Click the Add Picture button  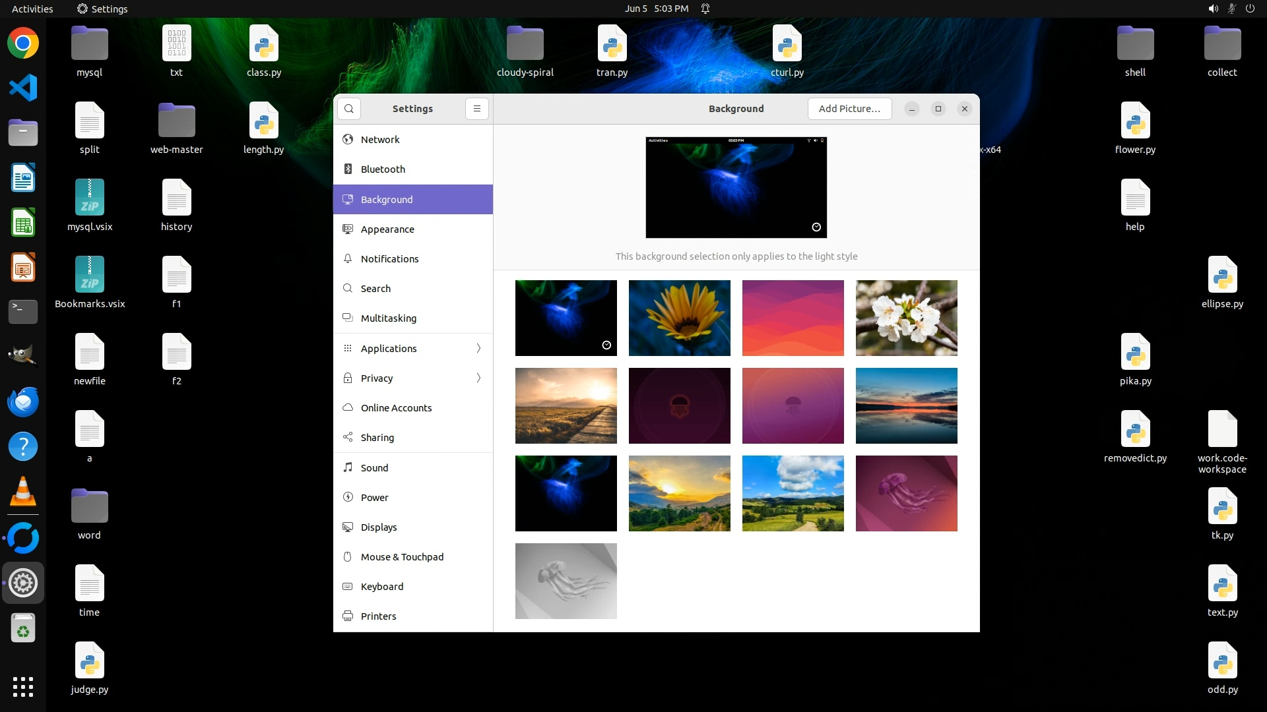click(x=849, y=109)
